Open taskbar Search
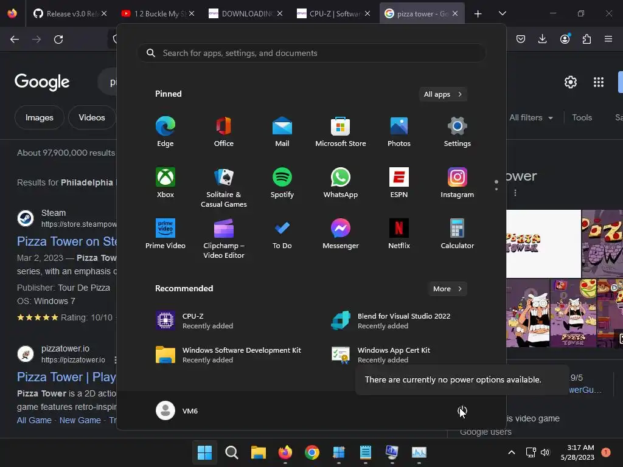The height and width of the screenshot is (467, 623). point(231,452)
